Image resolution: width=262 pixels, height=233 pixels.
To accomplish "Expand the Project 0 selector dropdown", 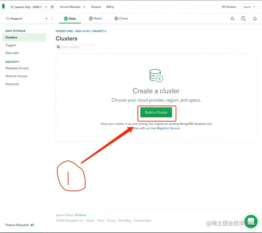I will (x=27, y=18).
